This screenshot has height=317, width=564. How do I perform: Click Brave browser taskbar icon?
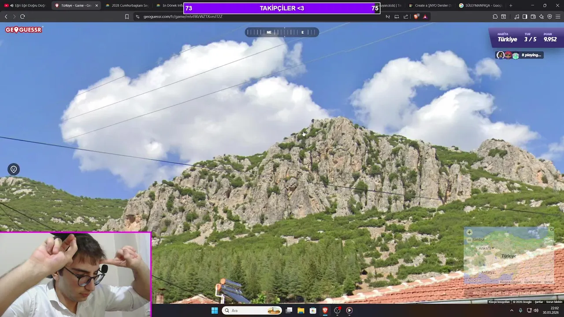pyautogui.click(x=325, y=310)
